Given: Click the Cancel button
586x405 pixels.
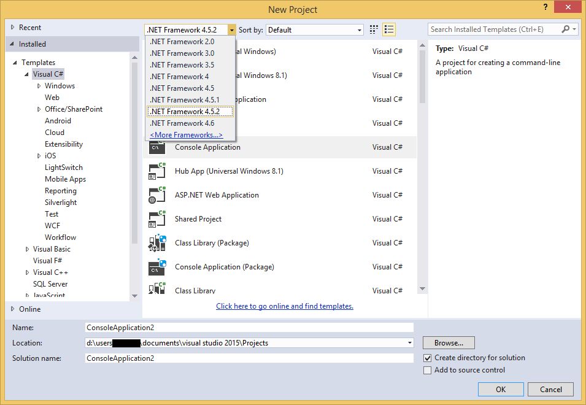Looking at the screenshot, I should click(x=550, y=389).
